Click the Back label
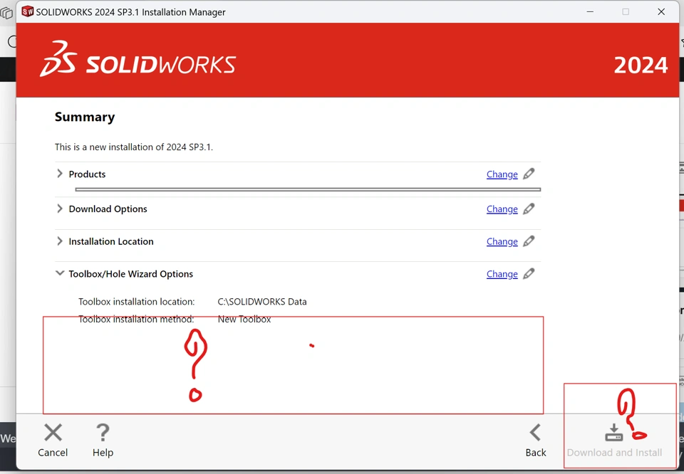This screenshot has width=684, height=474. pyautogui.click(x=536, y=453)
